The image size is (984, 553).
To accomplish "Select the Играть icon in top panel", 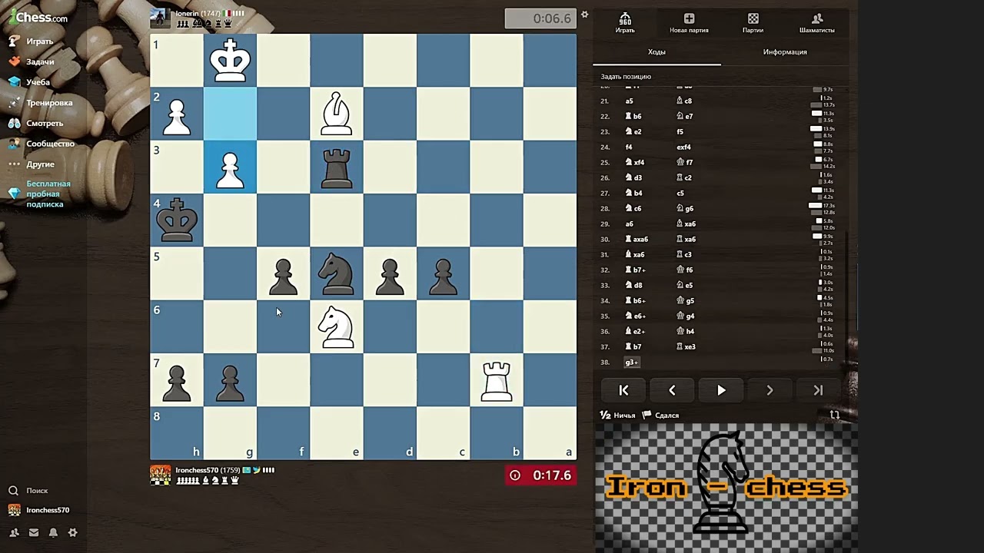I will pos(625,23).
